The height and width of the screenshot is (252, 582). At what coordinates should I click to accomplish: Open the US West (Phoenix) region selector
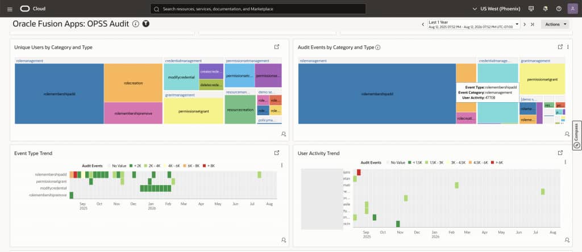point(496,9)
